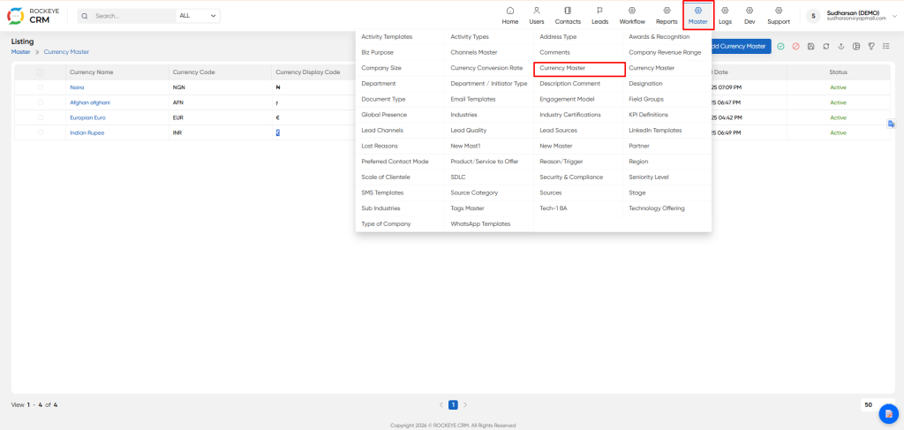Open the Europian Euro currency link
904x430 pixels.
click(x=87, y=117)
